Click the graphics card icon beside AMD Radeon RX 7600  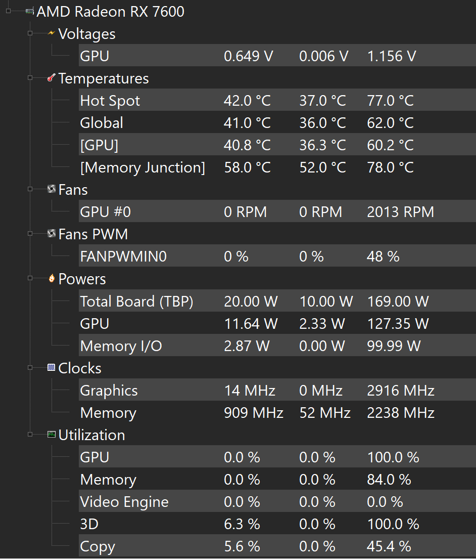30,12
